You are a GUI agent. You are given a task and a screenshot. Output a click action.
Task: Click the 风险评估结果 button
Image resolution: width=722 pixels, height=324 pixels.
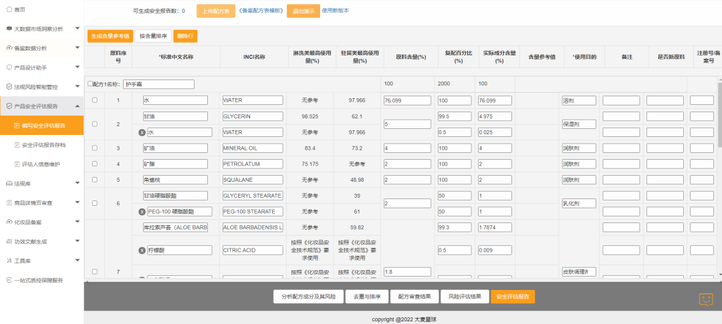click(465, 297)
